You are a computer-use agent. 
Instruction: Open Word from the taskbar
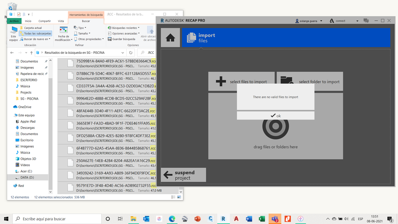coord(249,219)
